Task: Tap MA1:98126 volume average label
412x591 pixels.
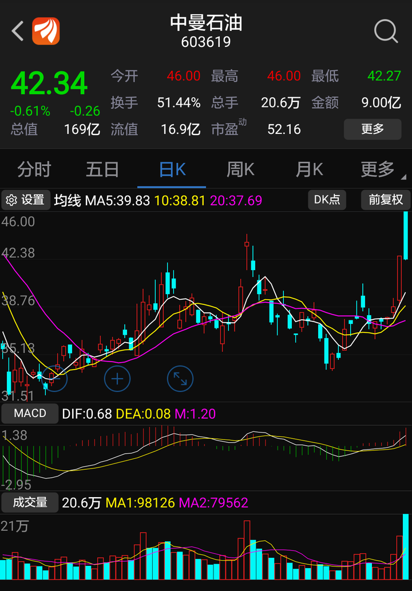Action: click(140, 503)
